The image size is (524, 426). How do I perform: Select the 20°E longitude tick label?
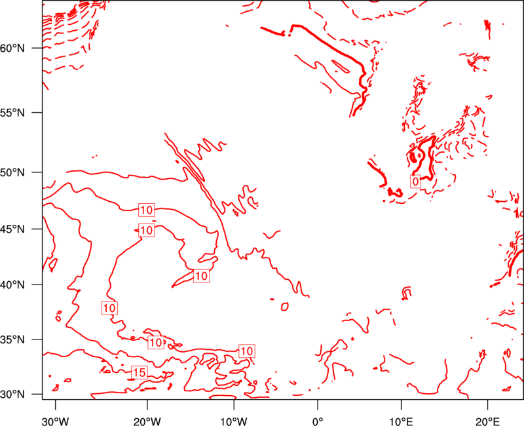tap(487, 421)
